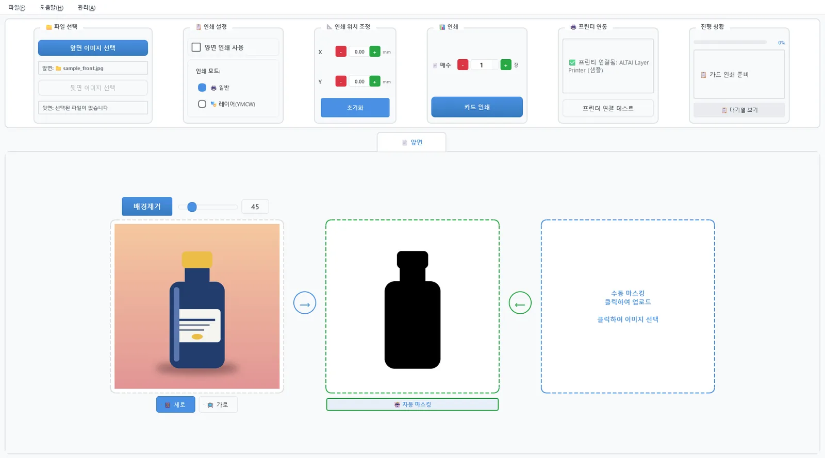This screenshot has width=825, height=458.
Task: Open 대기열 보기 queue view
Action: coord(739,110)
